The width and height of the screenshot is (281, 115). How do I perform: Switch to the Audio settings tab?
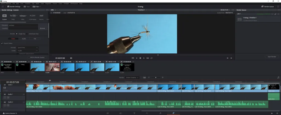click(24, 39)
